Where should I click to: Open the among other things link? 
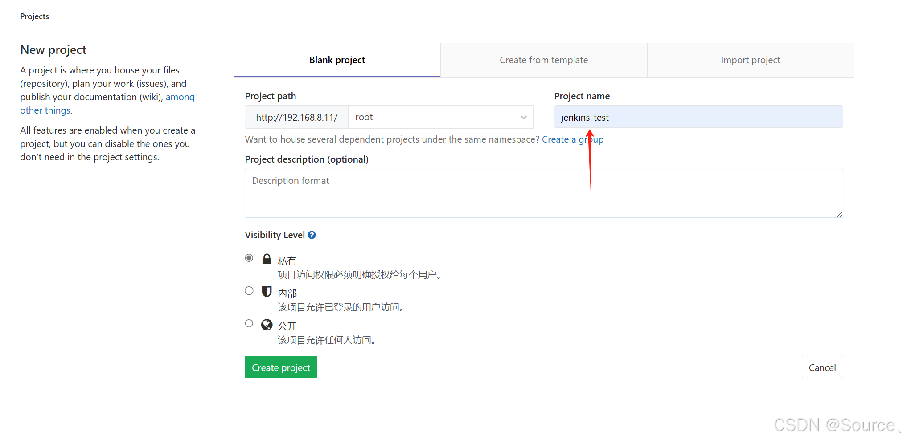pos(107,104)
